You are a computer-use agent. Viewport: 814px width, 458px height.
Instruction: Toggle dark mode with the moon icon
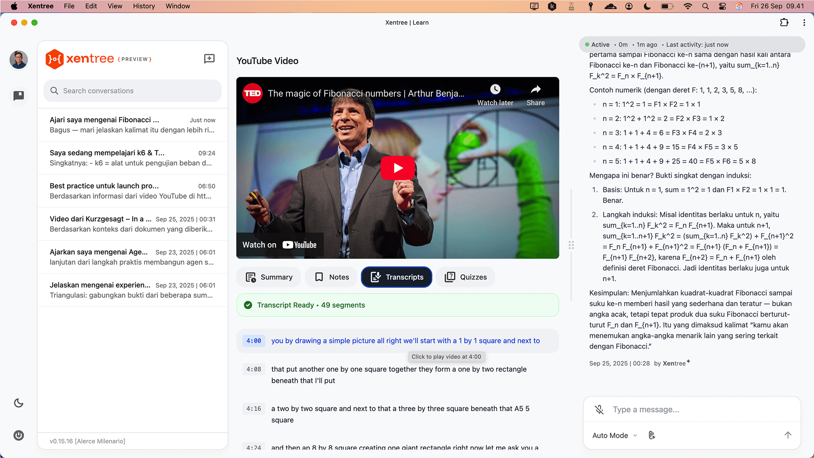pos(19,403)
